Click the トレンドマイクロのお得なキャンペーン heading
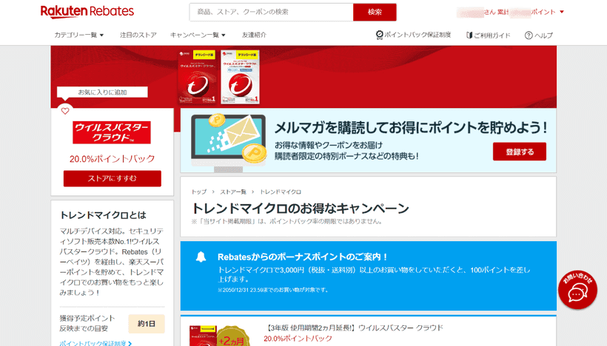607x346 pixels. pyautogui.click(x=301, y=208)
